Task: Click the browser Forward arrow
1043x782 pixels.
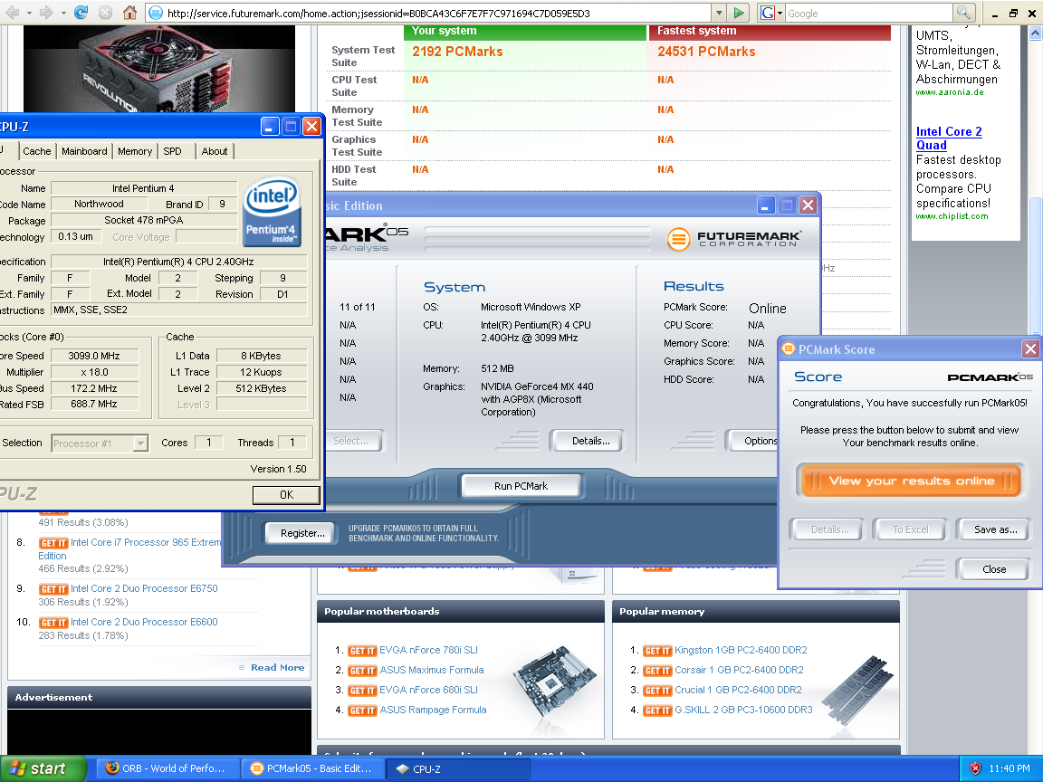Action: [46, 13]
